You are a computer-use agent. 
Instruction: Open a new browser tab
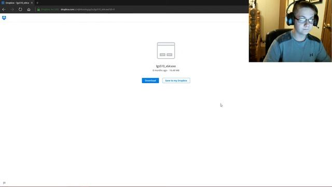37,3
